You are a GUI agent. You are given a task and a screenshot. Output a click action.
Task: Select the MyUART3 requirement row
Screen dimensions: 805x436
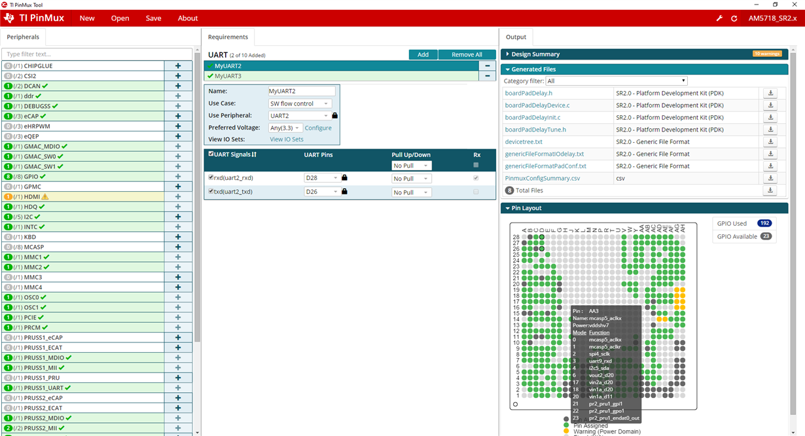[341, 76]
